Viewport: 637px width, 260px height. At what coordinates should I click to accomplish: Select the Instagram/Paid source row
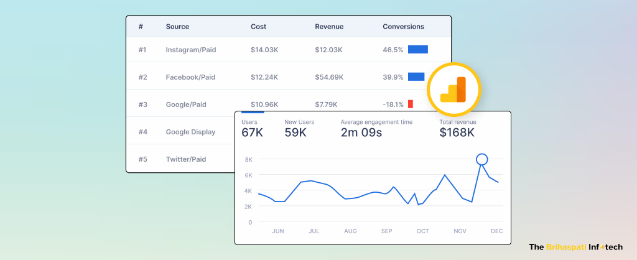(190, 50)
